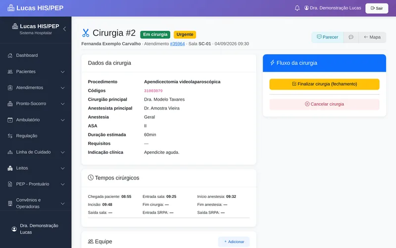The image size is (396, 248).
Task: Click the notification bell icon
Action: point(297,8)
